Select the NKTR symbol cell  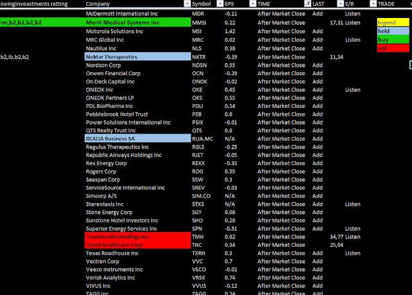click(199, 57)
